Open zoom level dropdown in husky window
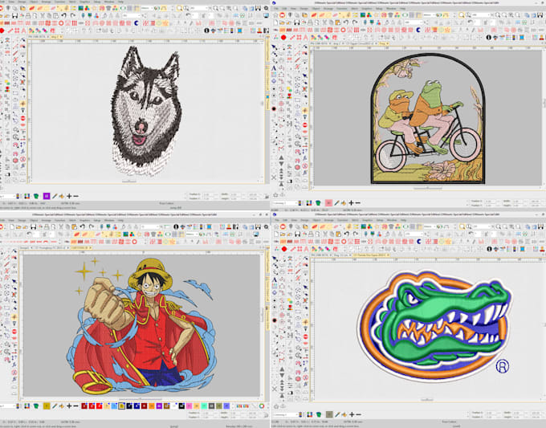546x428 pixels. [199, 8]
